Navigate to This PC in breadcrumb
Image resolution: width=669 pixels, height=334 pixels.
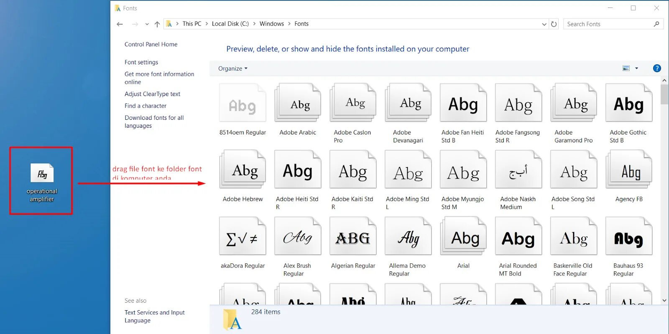[192, 24]
